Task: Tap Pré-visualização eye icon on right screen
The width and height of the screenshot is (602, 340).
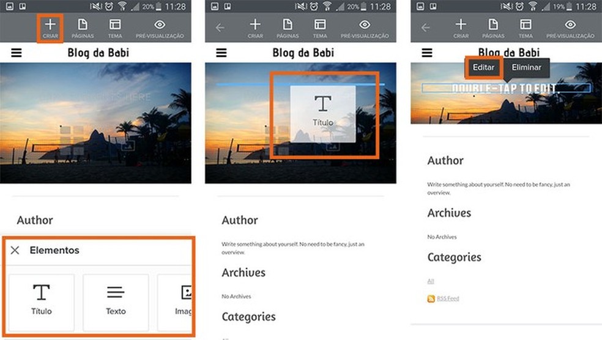Action: [570, 28]
